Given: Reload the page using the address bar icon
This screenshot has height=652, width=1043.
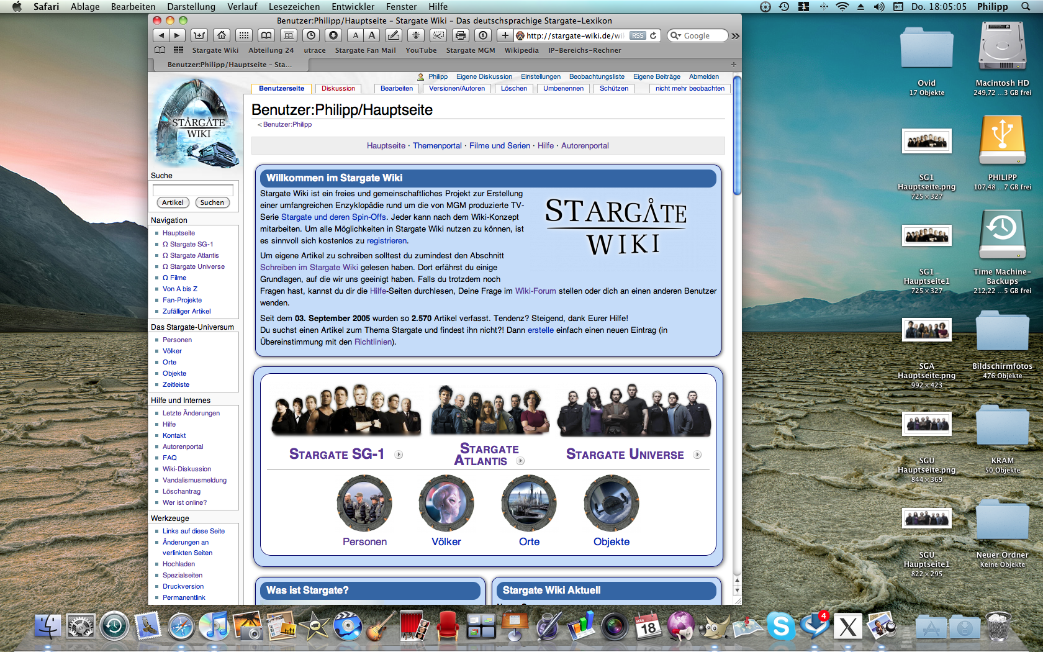Looking at the screenshot, I should (x=653, y=35).
